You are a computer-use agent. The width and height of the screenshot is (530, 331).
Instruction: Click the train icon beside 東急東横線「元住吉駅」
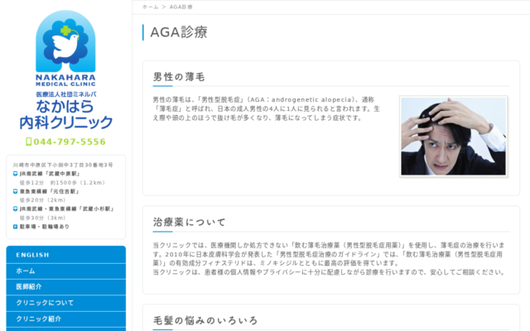point(16,191)
